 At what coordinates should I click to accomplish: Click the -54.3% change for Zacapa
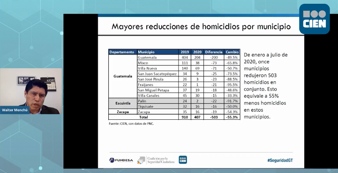[232, 112]
